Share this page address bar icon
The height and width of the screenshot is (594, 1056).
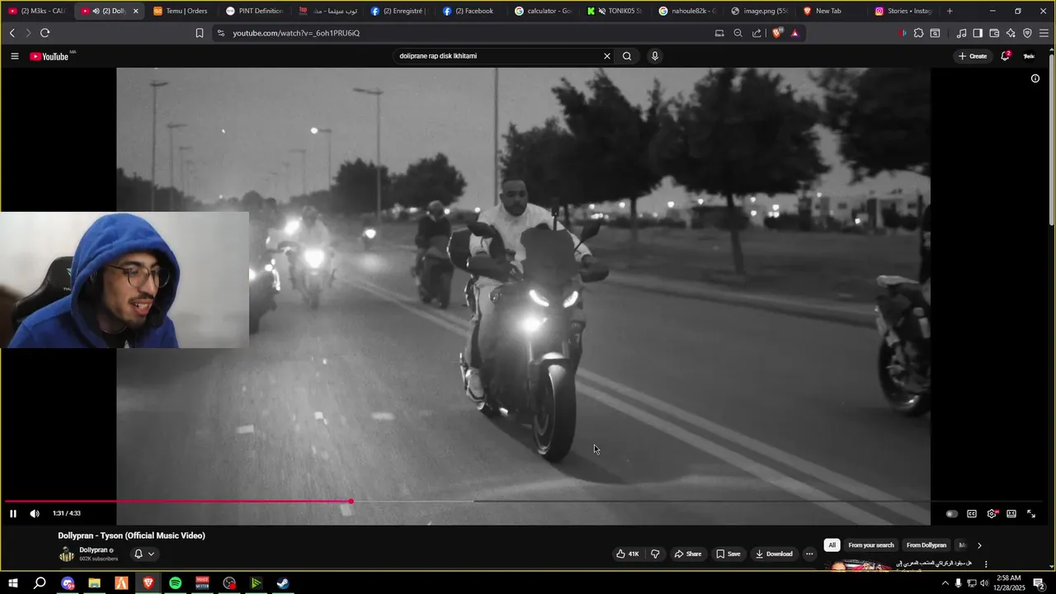pyautogui.click(x=757, y=33)
